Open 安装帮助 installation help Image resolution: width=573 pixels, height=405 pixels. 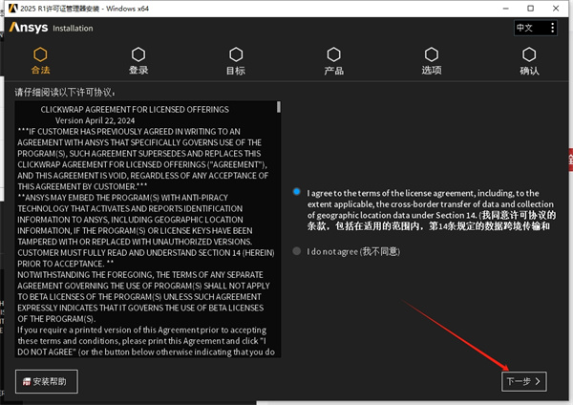point(47,382)
